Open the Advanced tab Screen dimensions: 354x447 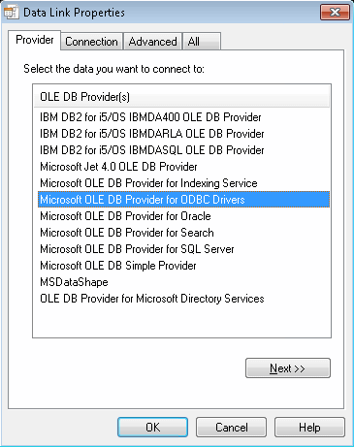[x=152, y=42]
